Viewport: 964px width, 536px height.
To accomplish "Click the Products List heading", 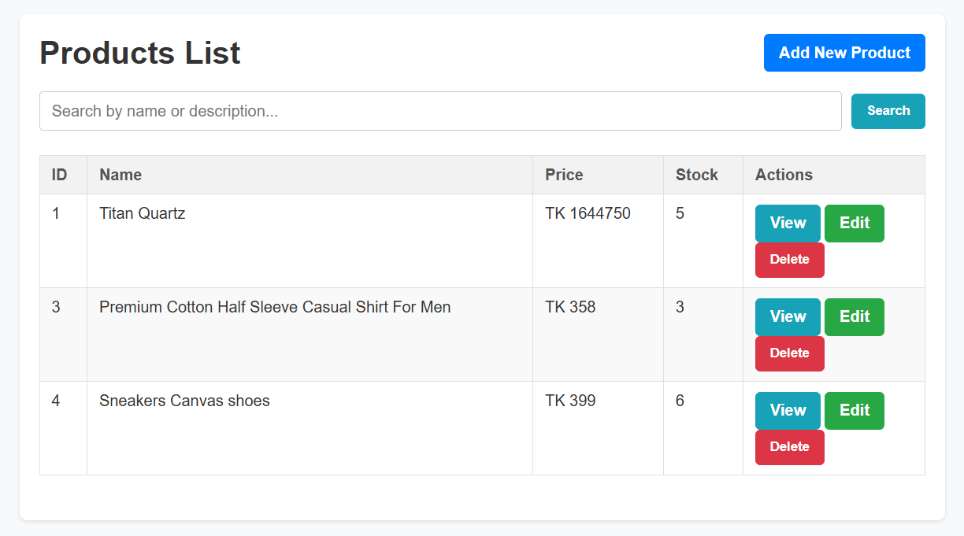I will [140, 54].
